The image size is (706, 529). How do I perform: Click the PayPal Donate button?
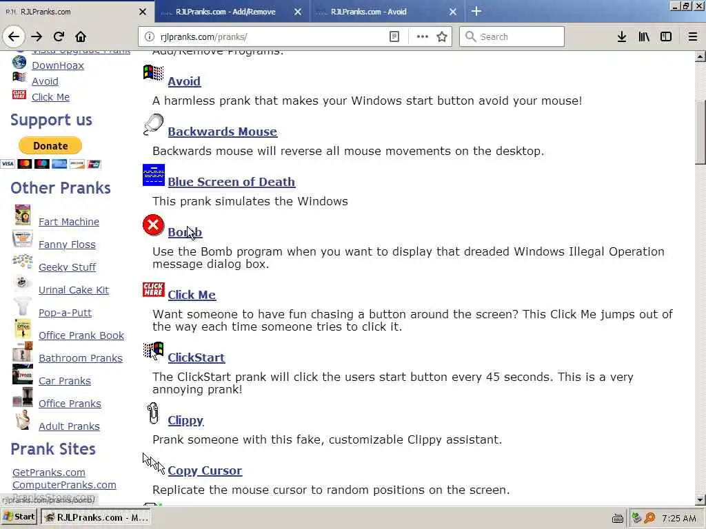coord(50,146)
